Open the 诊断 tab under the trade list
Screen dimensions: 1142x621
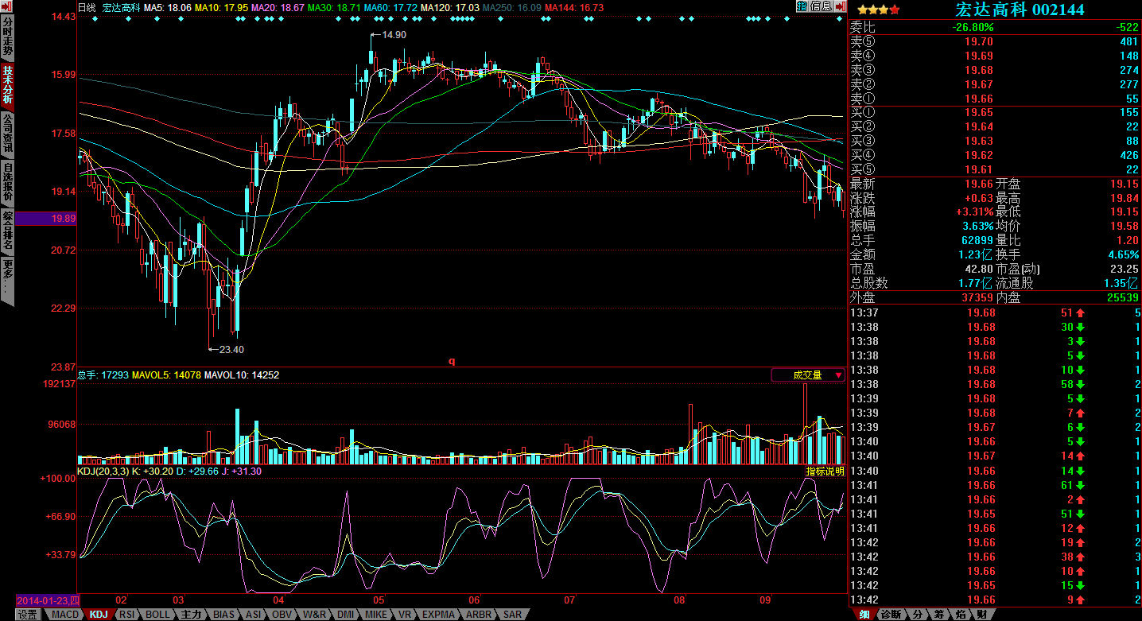coord(891,614)
